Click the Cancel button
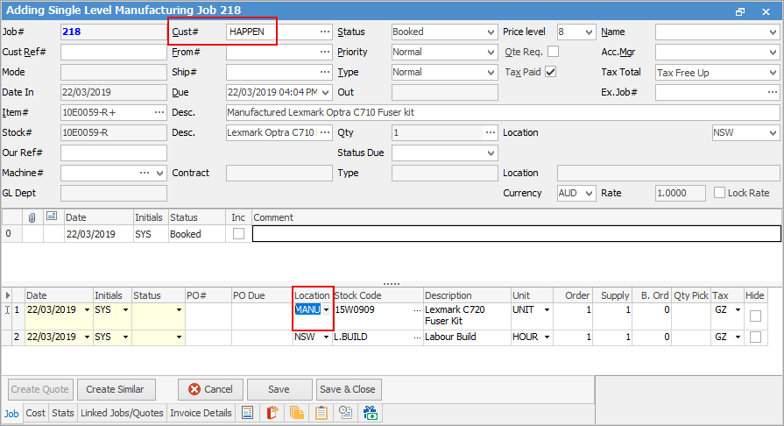 coord(210,389)
